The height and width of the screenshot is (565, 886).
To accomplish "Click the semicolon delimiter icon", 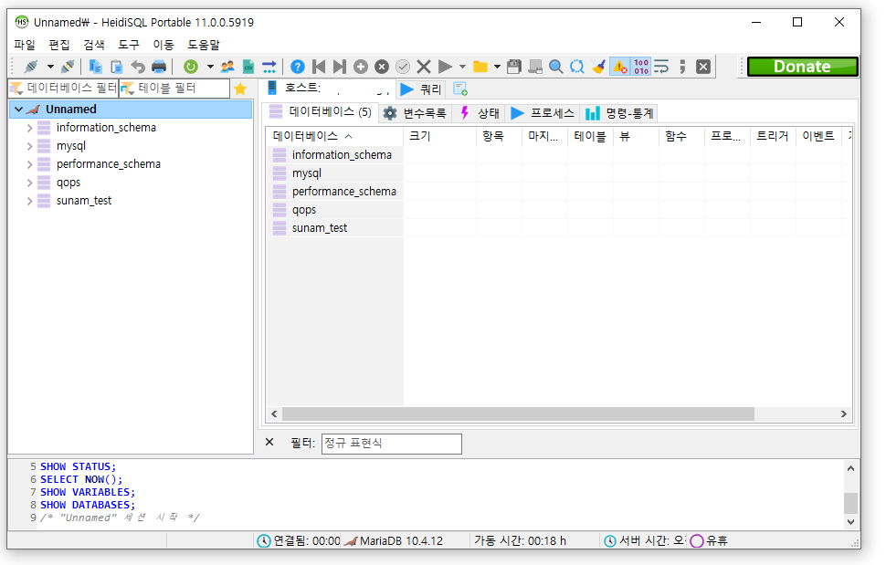I will [x=682, y=67].
